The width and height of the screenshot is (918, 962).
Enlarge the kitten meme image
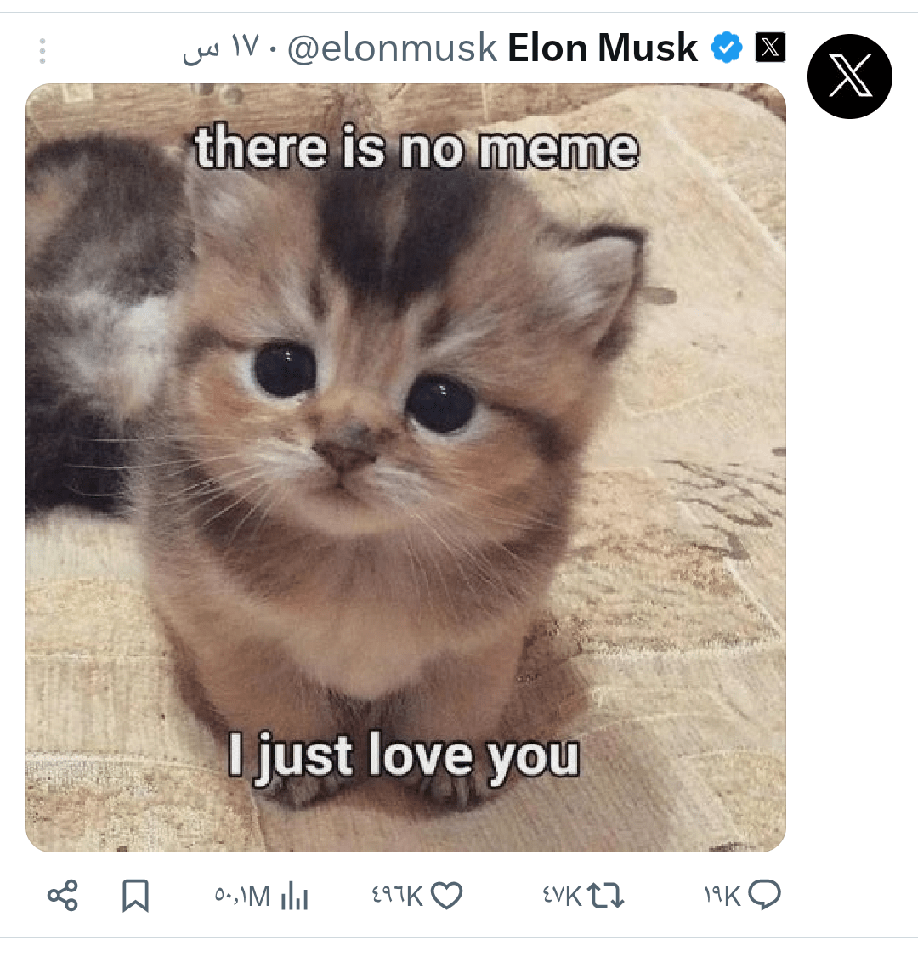tap(406, 466)
